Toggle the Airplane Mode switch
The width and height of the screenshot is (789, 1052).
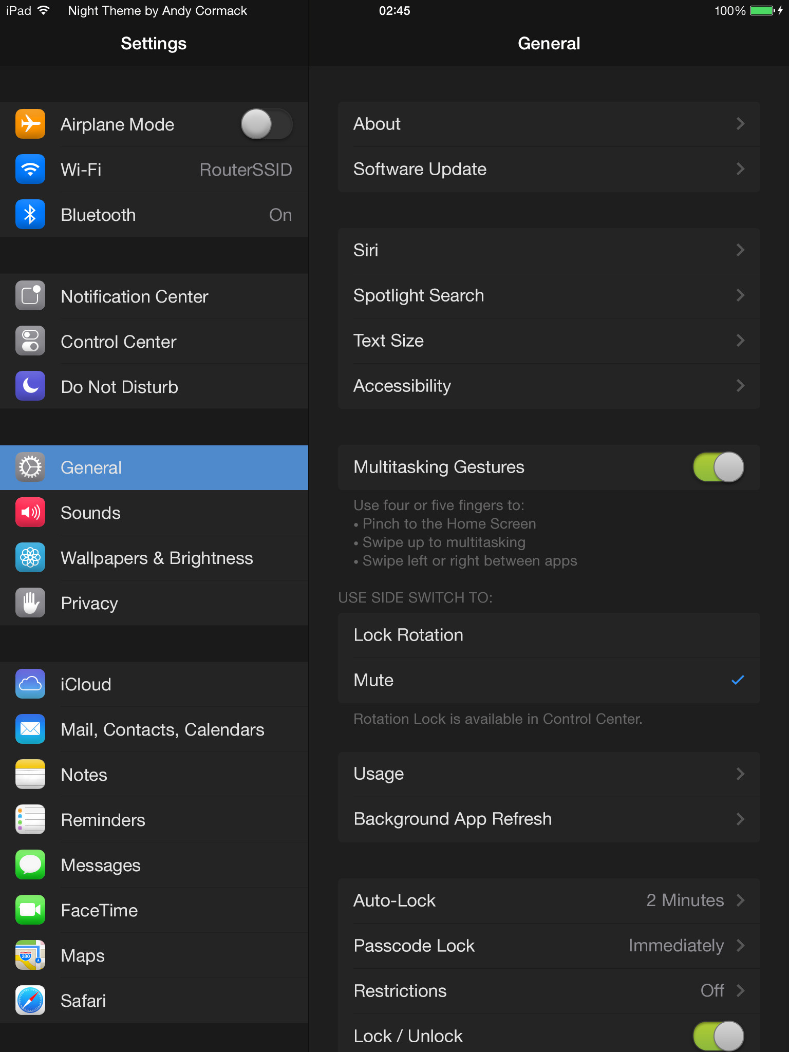coord(267,124)
